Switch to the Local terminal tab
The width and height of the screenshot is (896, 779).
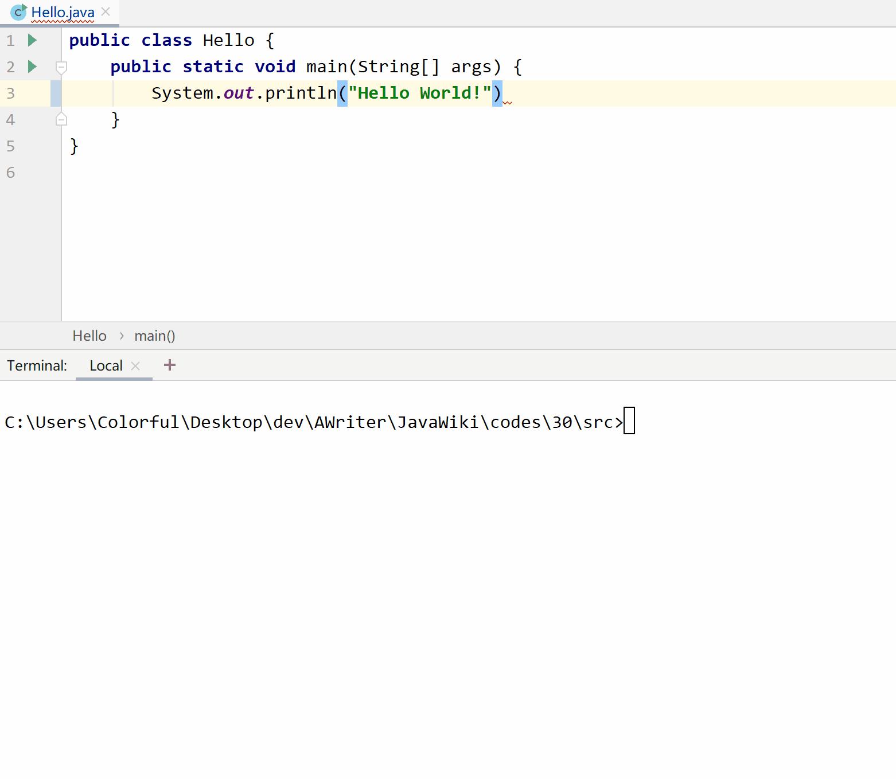[x=106, y=366]
